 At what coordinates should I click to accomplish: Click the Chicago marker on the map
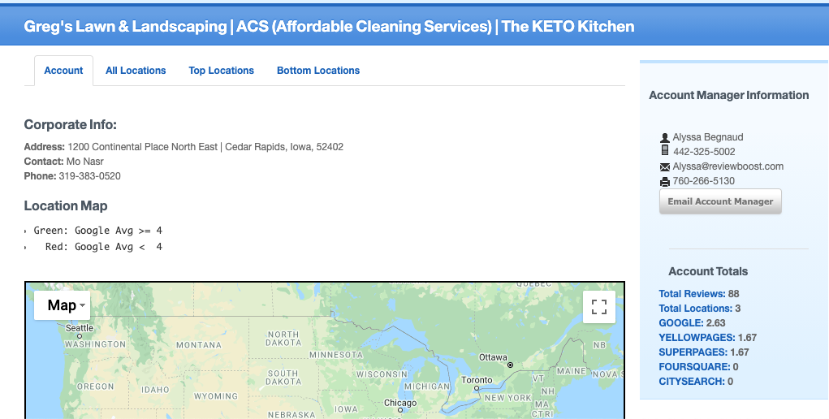(400, 410)
